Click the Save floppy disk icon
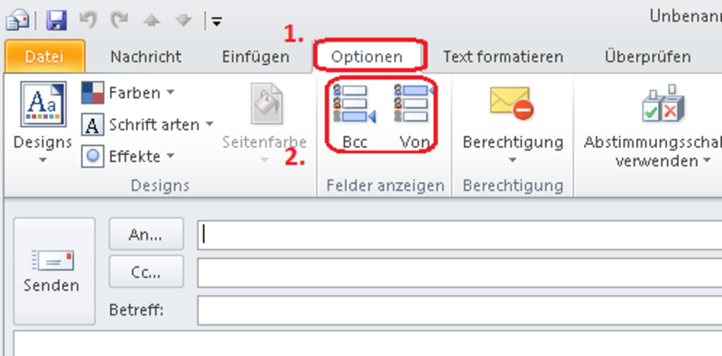This screenshot has height=356, width=722. point(57,20)
